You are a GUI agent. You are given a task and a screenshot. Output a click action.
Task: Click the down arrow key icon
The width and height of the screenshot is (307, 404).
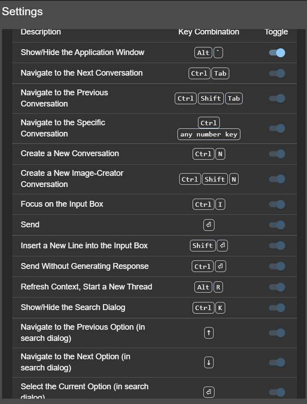coord(209,362)
